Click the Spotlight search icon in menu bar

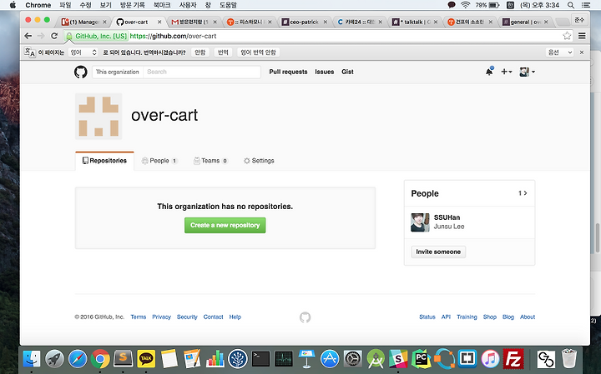571,5
